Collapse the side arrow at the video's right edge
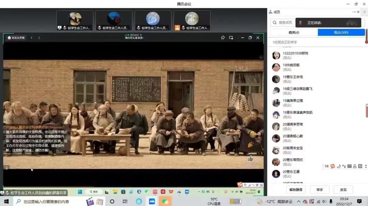368x206 pixels. tap(261, 58)
